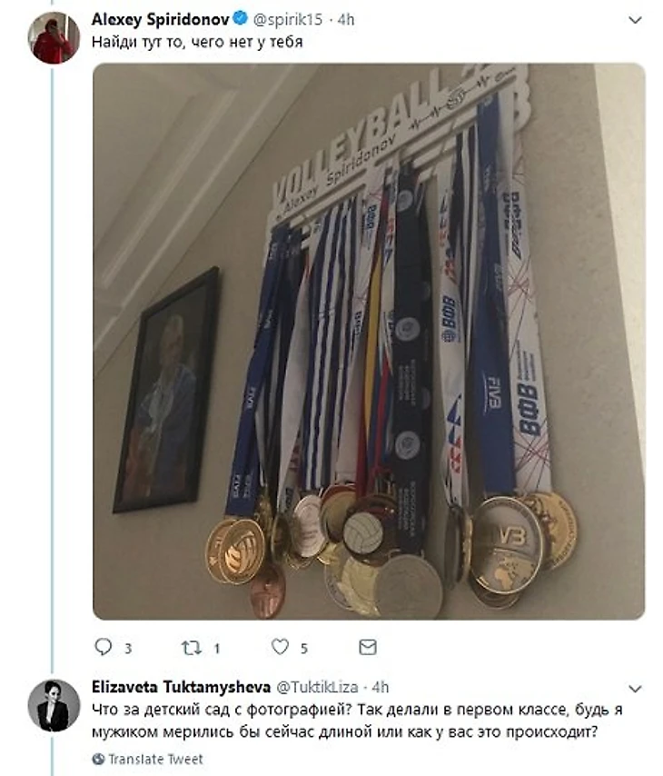Open Elizaveta Tuktamysheva's profile avatar
The height and width of the screenshot is (776, 663).
[x=54, y=706]
